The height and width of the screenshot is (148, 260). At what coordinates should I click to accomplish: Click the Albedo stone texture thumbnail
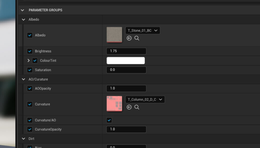(115, 35)
